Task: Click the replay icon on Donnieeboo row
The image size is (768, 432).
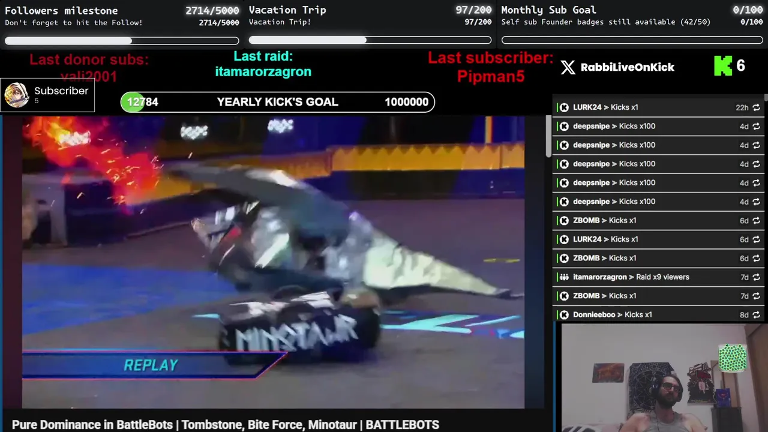Action: tap(756, 315)
